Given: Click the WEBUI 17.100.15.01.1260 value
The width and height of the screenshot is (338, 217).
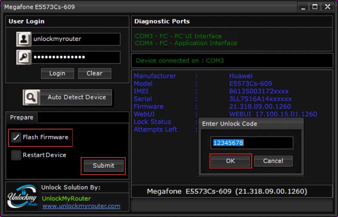Looking at the screenshot, I should coord(273,114).
